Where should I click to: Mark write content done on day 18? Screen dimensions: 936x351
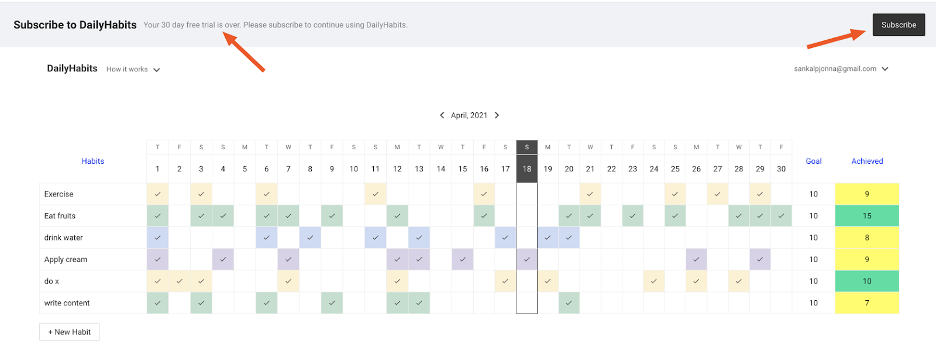[526, 303]
